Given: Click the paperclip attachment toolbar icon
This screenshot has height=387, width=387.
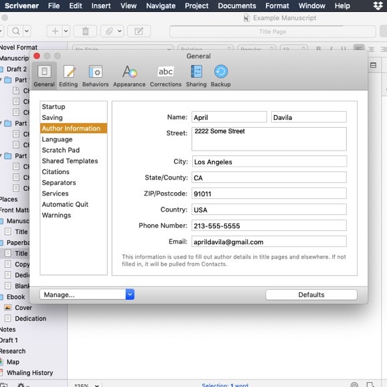Looking at the screenshot, I should click(x=109, y=31).
